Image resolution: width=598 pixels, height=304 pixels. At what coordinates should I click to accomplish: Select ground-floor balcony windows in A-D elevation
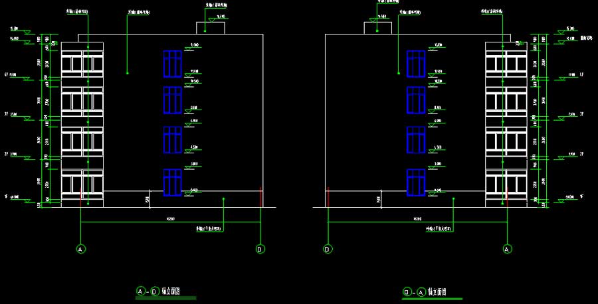tap(82, 184)
